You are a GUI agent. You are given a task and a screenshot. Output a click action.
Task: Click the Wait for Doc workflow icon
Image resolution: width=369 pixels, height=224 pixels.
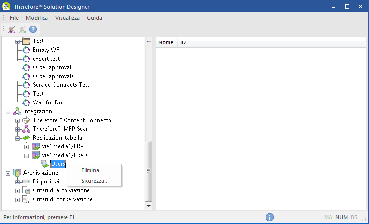26,102
